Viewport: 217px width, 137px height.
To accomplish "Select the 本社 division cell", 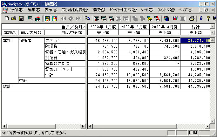I will [10, 60].
